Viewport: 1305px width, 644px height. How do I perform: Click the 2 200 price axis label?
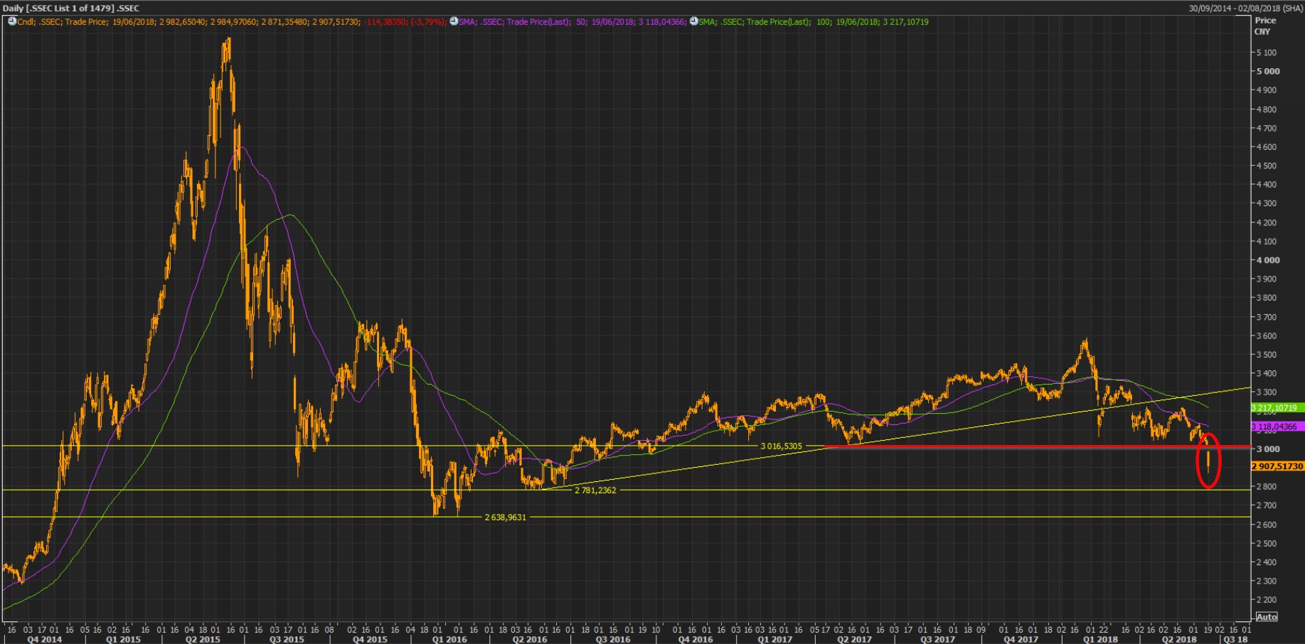tap(1267, 600)
